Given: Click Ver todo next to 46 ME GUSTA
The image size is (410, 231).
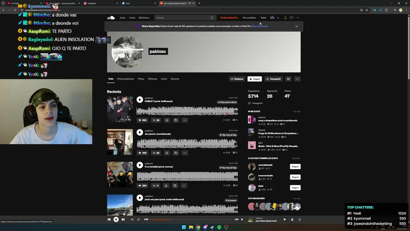Looking at the screenshot, I should pyautogui.click(x=297, y=111).
